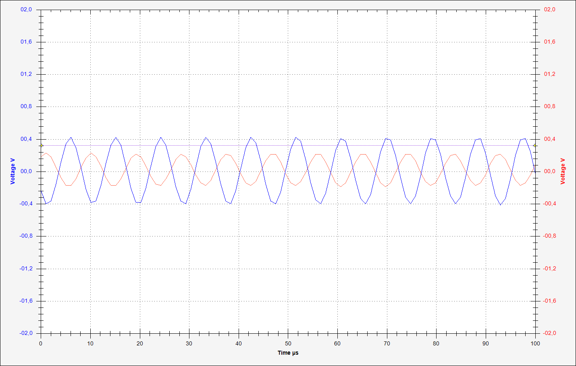Click the 30 tick on time axis
576x366 pixels.
(x=189, y=343)
